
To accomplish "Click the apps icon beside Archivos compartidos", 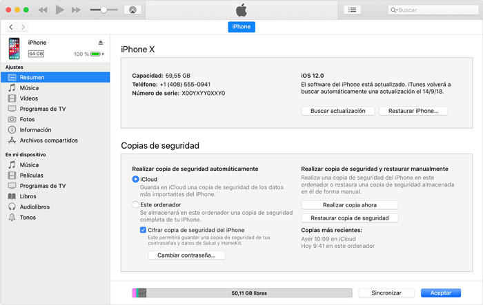I will [x=12, y=140].
